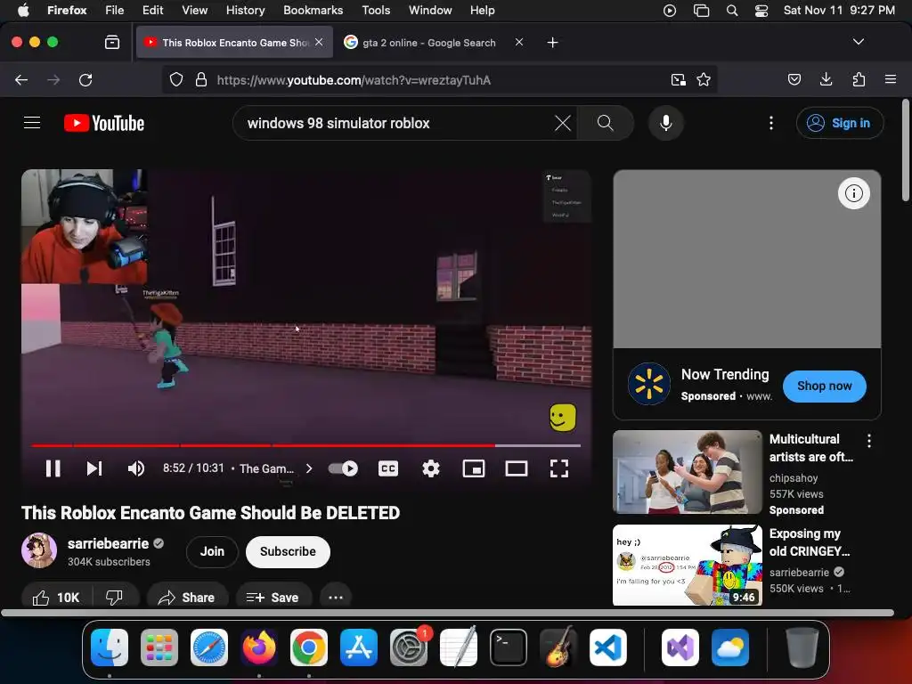
Task: Share this video
Action: click(x=187, y=598)
